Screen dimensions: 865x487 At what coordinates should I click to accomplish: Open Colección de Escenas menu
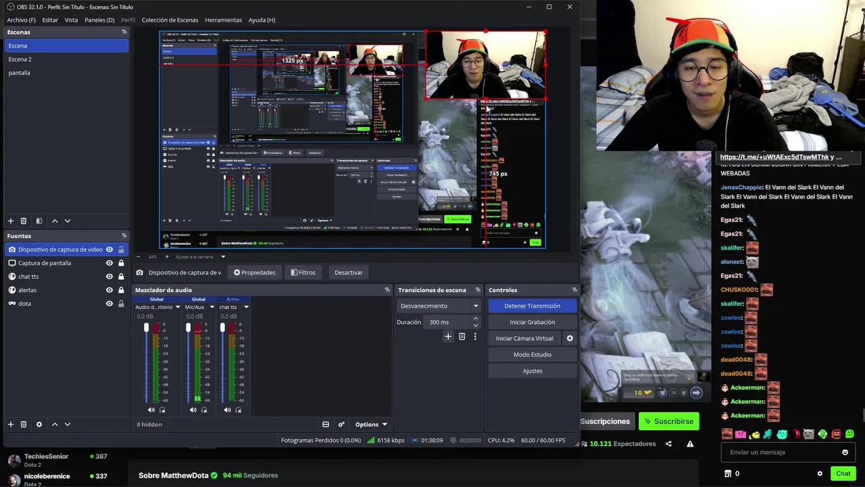tap(170, 20)
